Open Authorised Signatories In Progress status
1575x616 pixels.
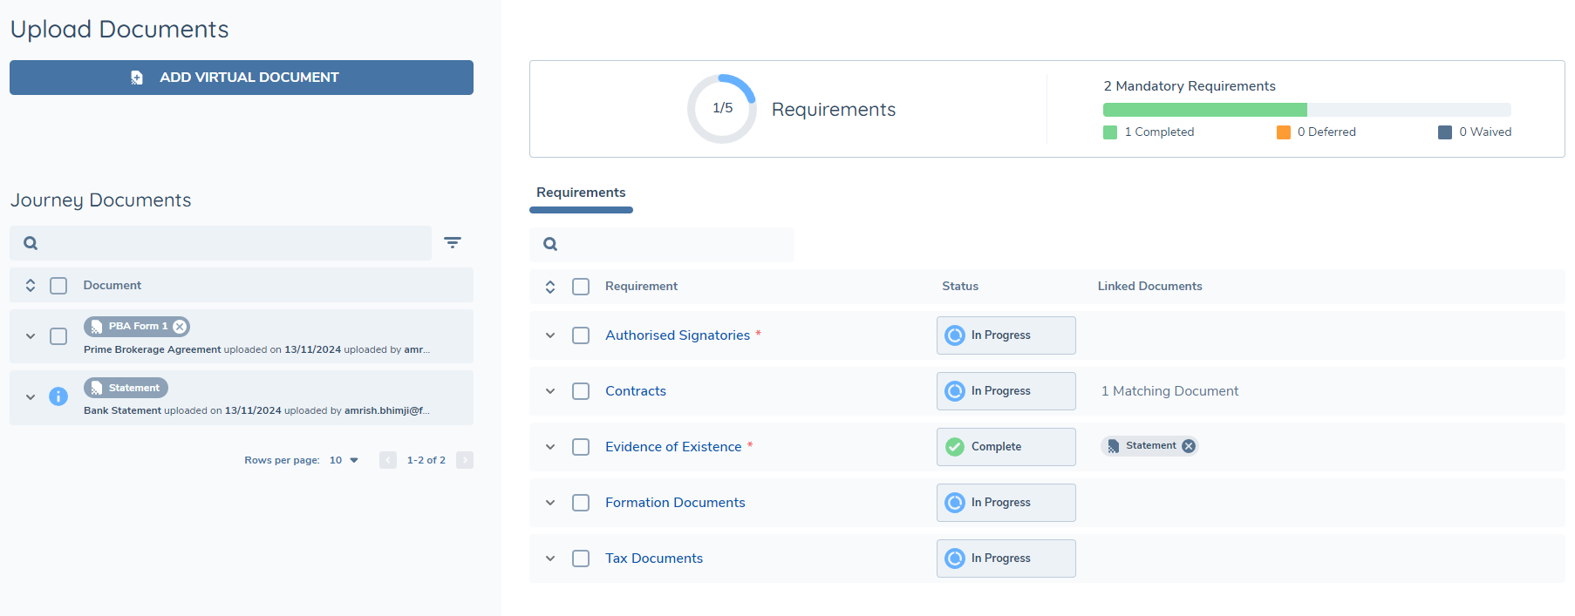tap(1006, 335)
